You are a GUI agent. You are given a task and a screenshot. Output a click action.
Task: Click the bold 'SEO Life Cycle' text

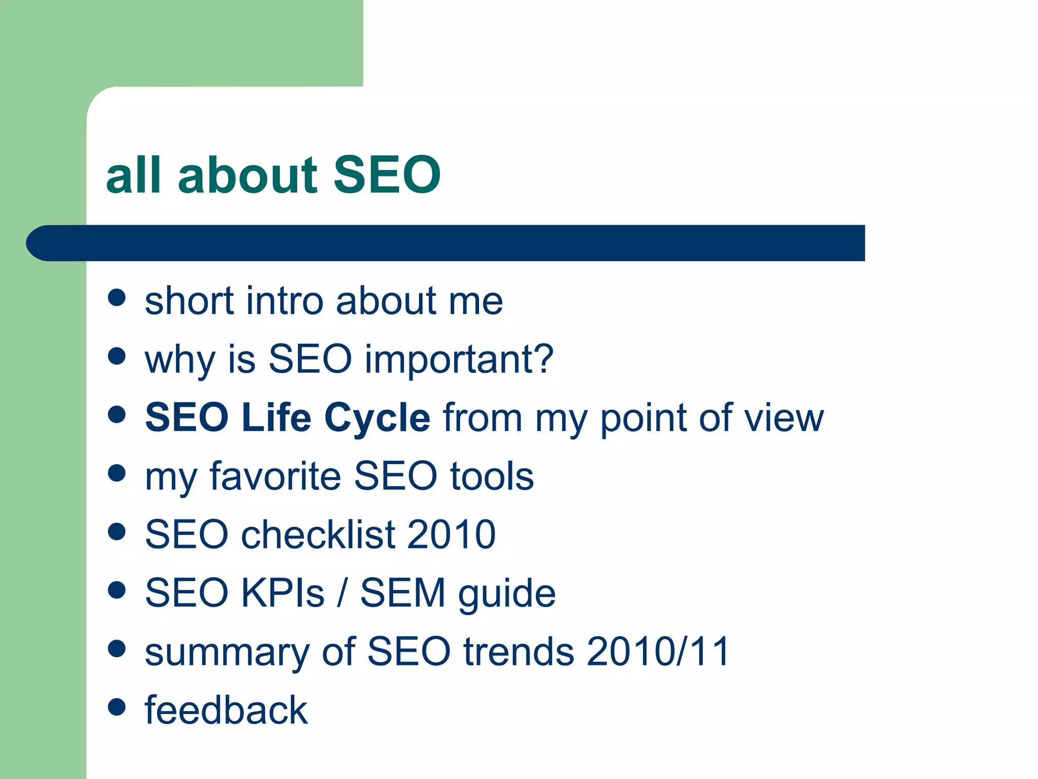point(288,418)
